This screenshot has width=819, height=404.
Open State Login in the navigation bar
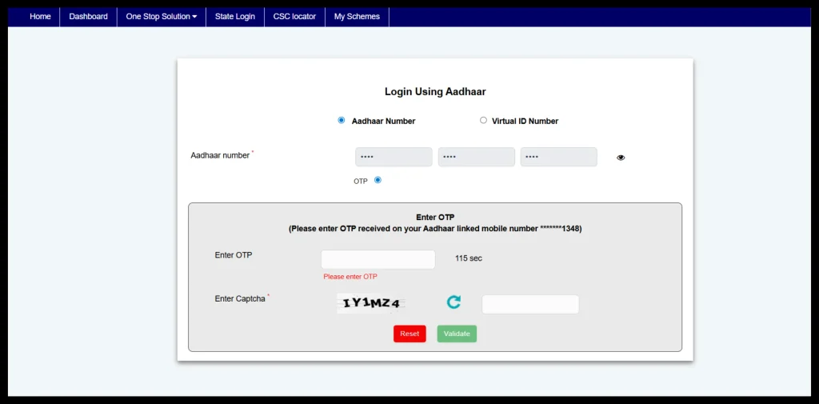[x=235, y=16]
